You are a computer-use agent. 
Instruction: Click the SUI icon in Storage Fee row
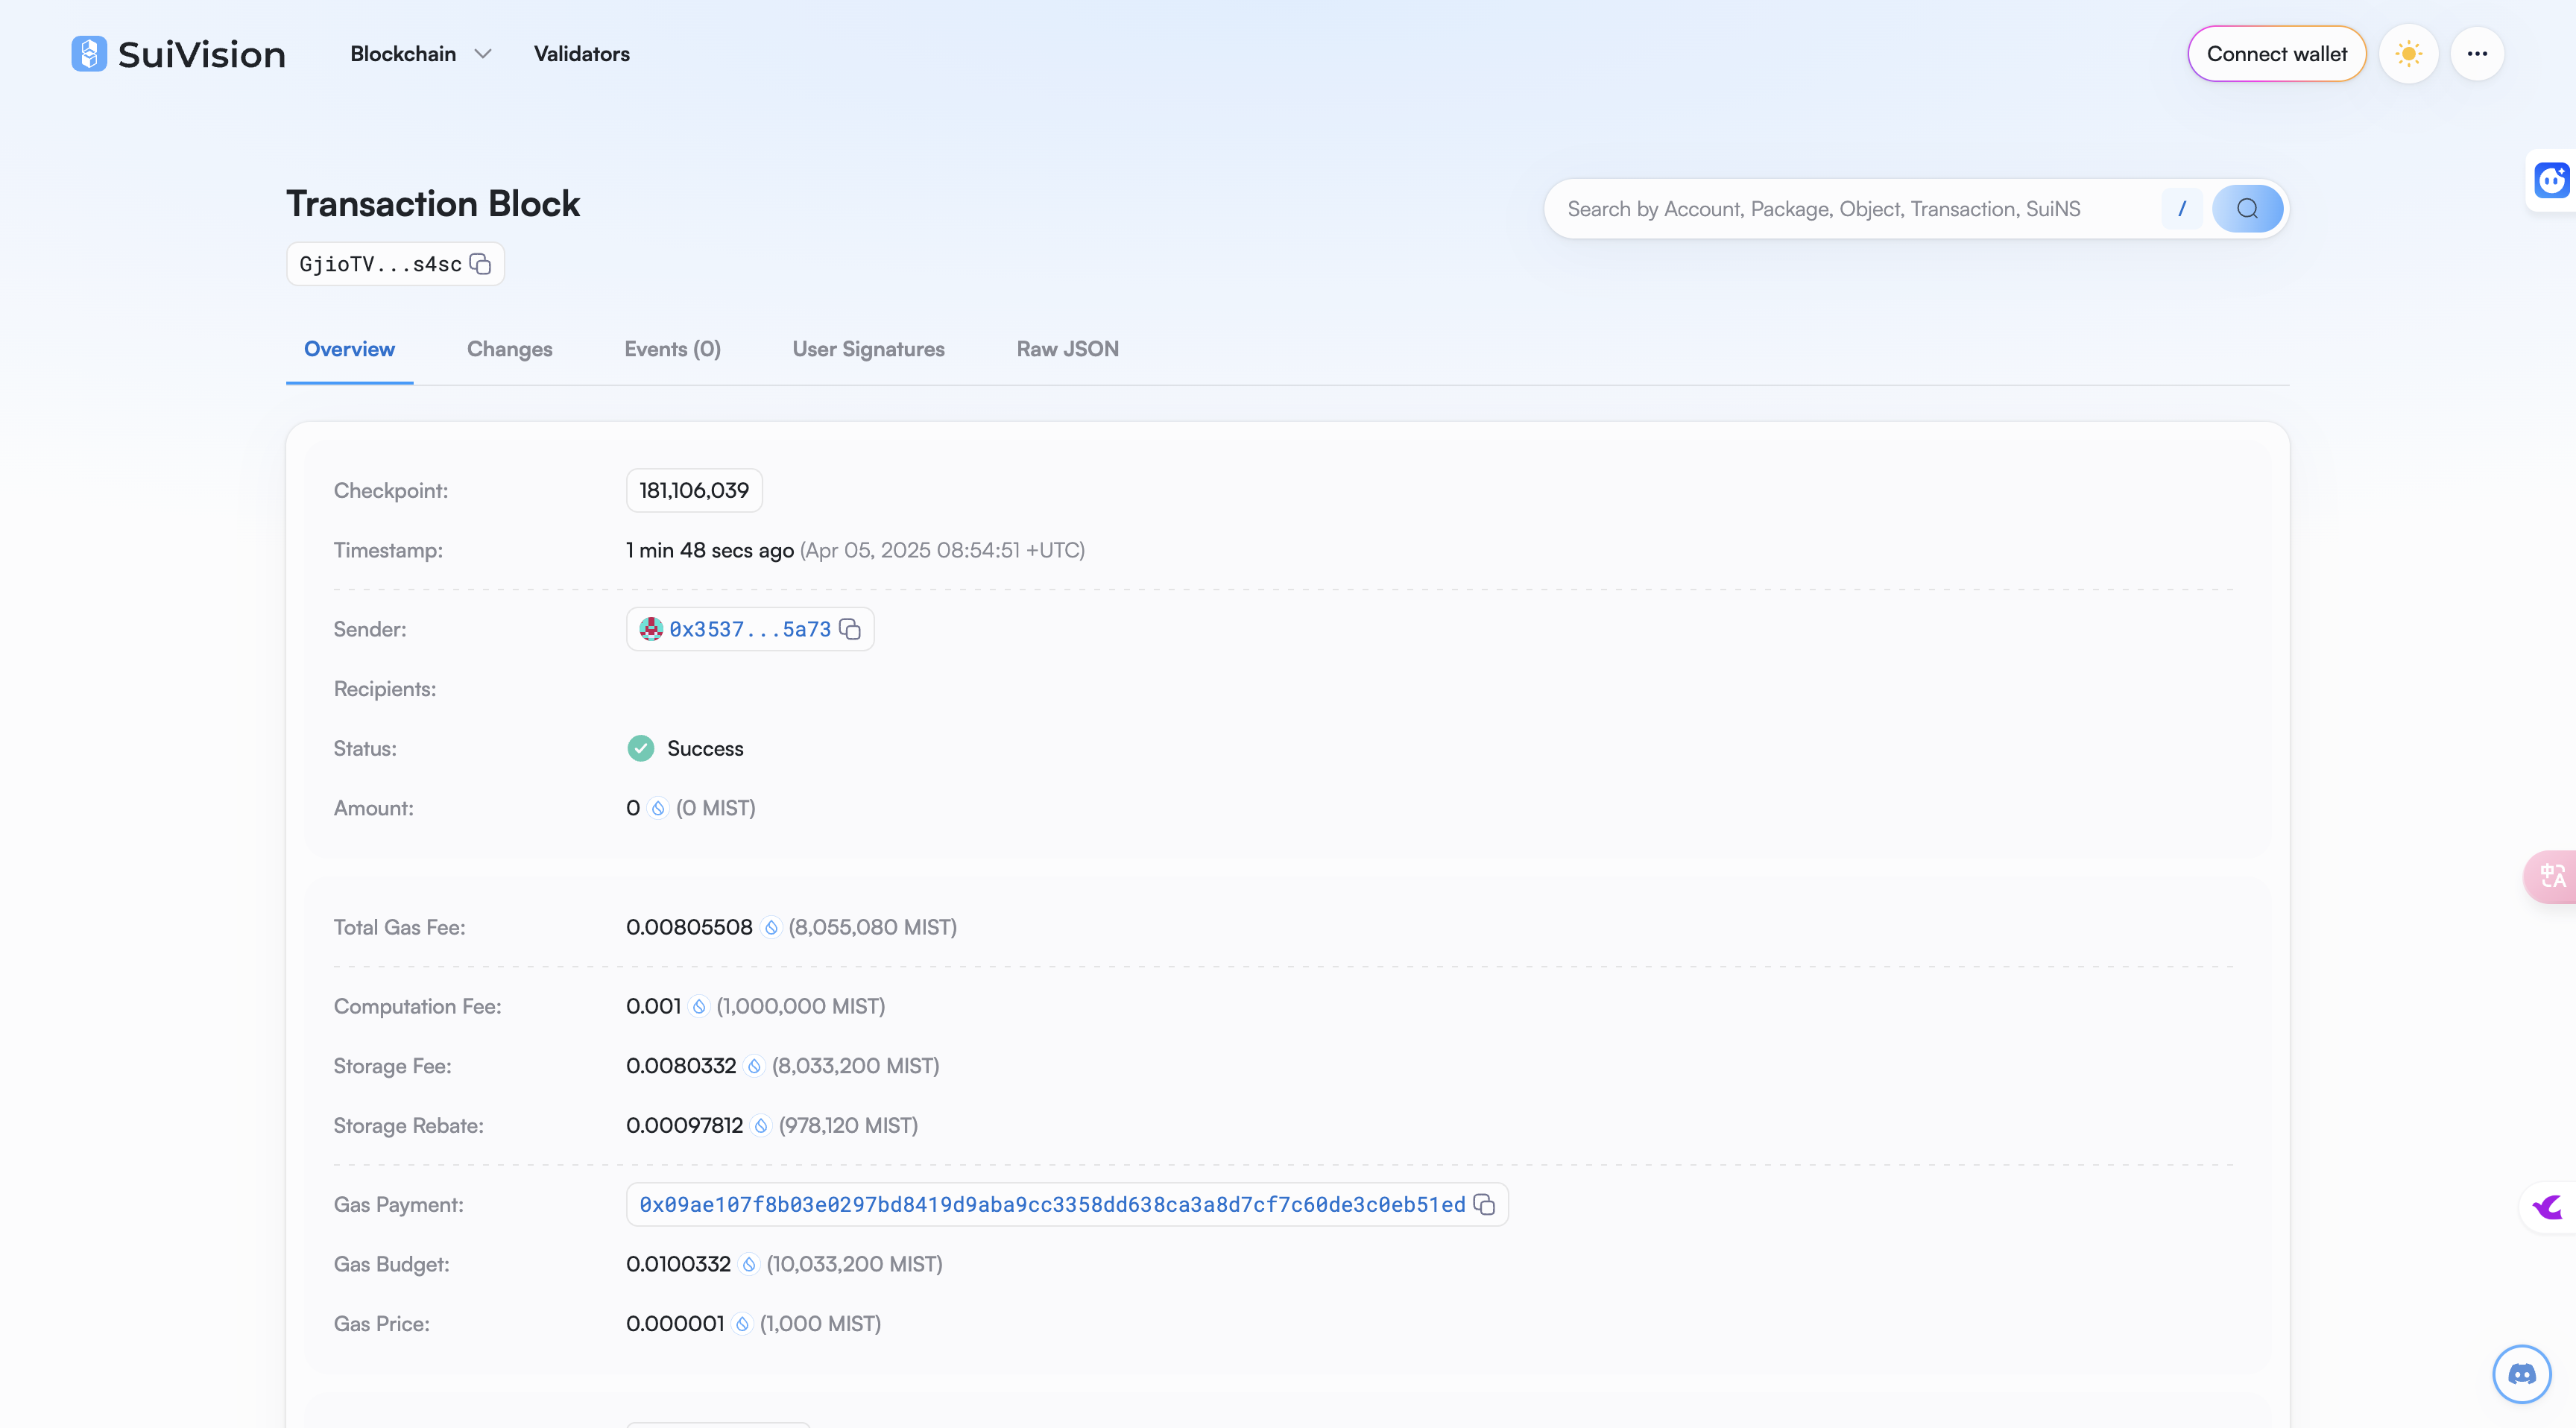754,1066
